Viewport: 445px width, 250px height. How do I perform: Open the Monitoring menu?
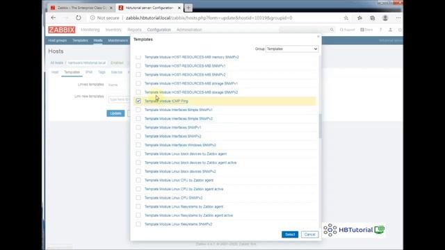pyautogui.click(x=90, y=30)
